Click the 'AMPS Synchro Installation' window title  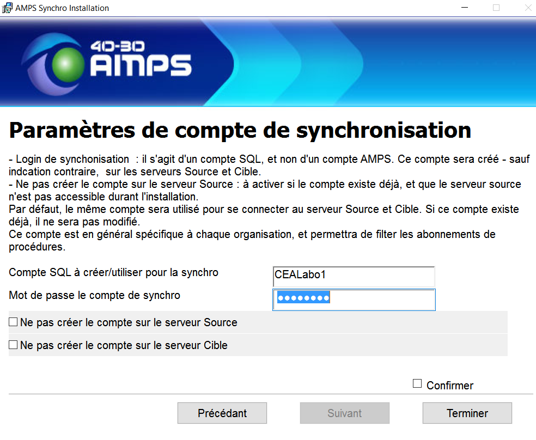[62, 8]
